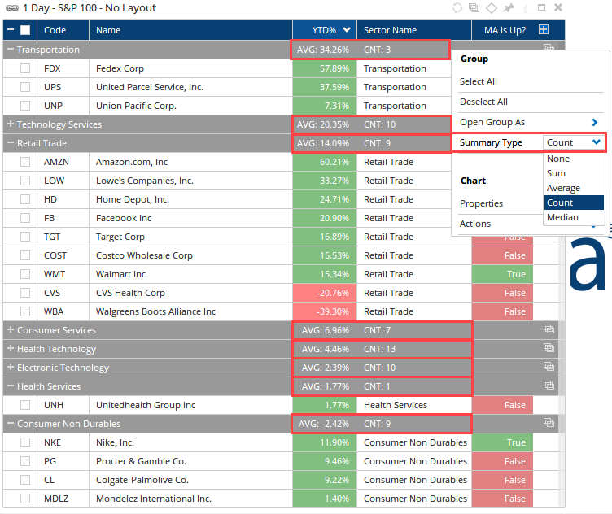The width and height of the screenshot is (612, 514).
Task: Click Properties in Chart menu
Action: [481, 203]
